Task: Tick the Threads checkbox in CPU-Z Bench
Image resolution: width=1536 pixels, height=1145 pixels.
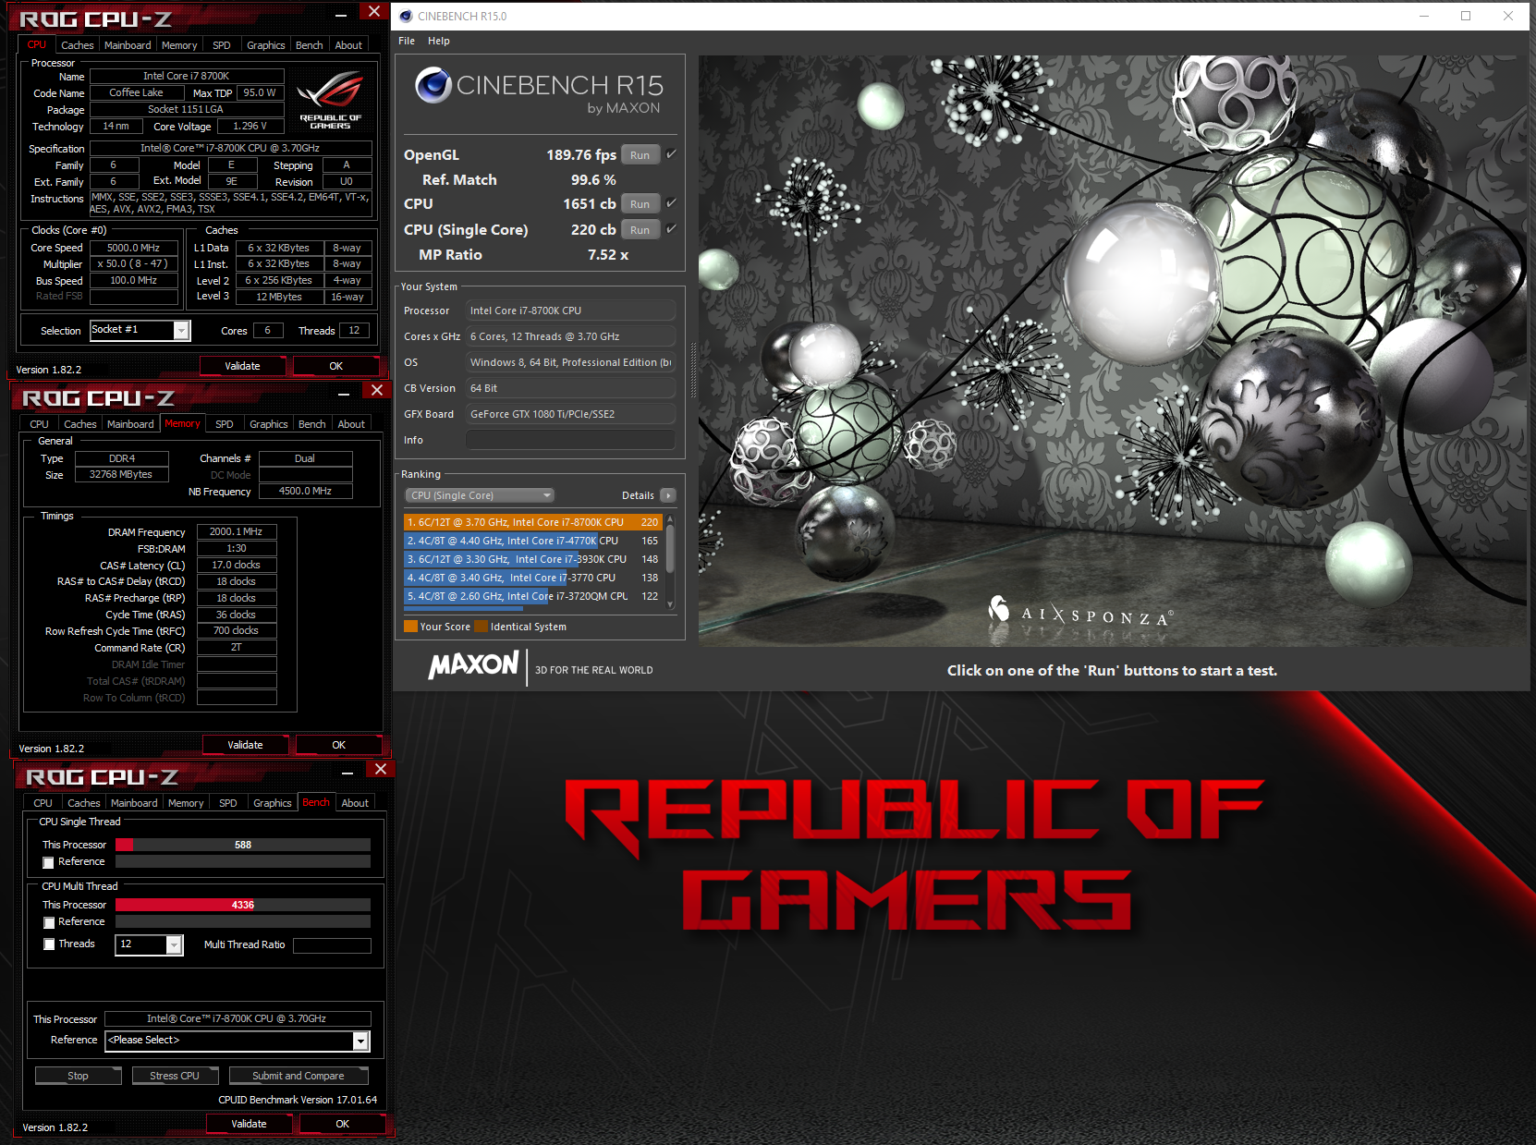Action: pos(48,944)
